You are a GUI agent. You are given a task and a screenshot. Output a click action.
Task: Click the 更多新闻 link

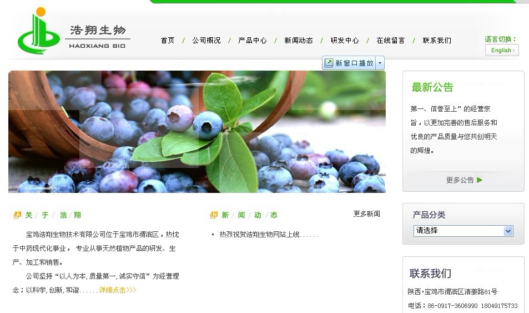pos(367,214)
